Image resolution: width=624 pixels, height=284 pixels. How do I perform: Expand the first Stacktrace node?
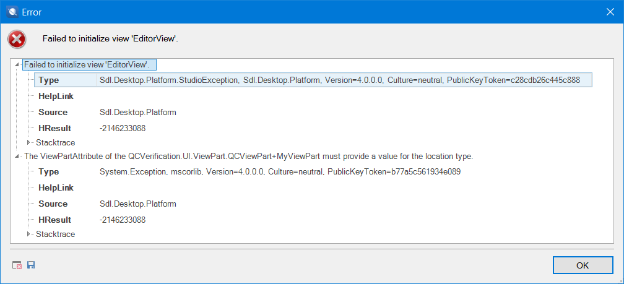click(x=28, y=142)
